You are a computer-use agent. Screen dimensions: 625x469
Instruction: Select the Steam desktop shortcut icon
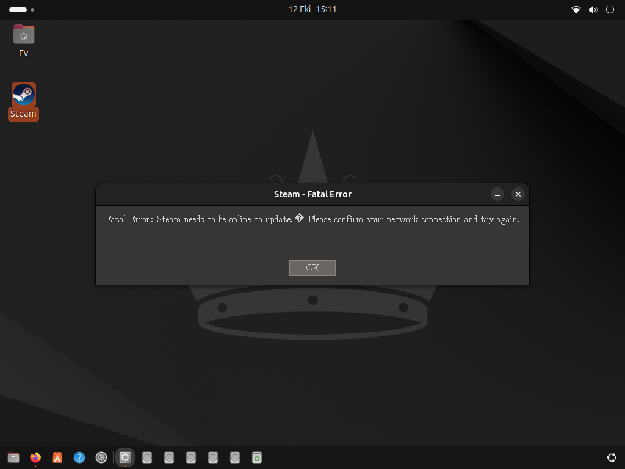pos(24,101)
